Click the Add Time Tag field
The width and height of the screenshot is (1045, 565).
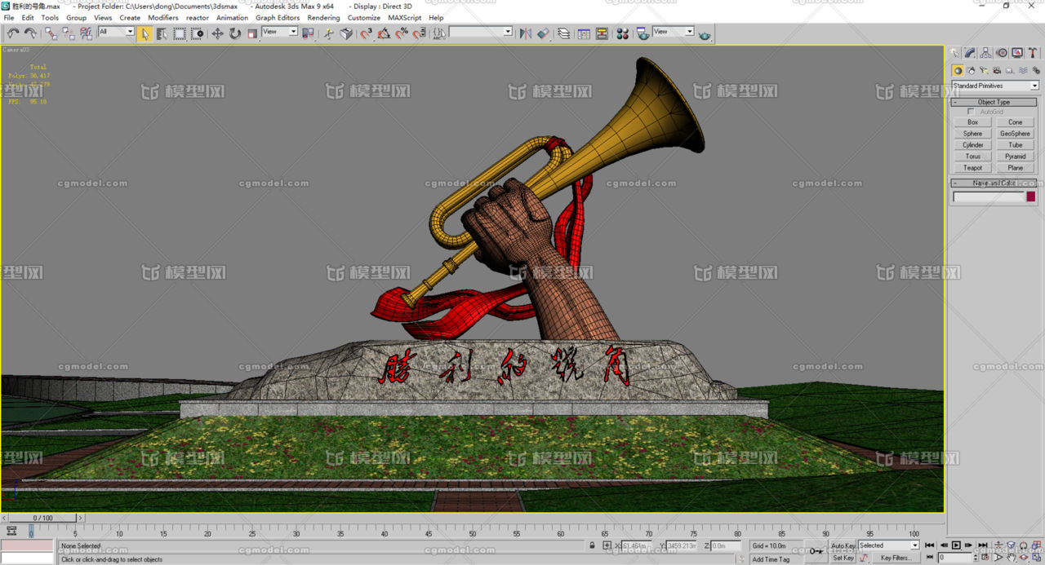coord(776,559)
